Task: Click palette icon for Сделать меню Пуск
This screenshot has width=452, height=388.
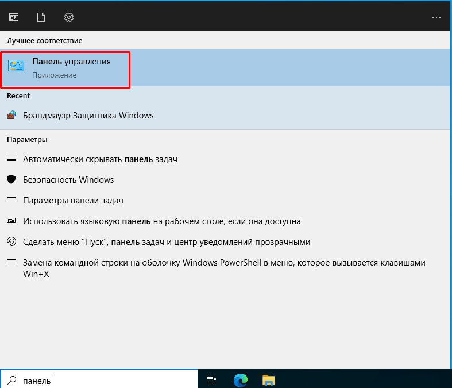Action: (11, 241)
